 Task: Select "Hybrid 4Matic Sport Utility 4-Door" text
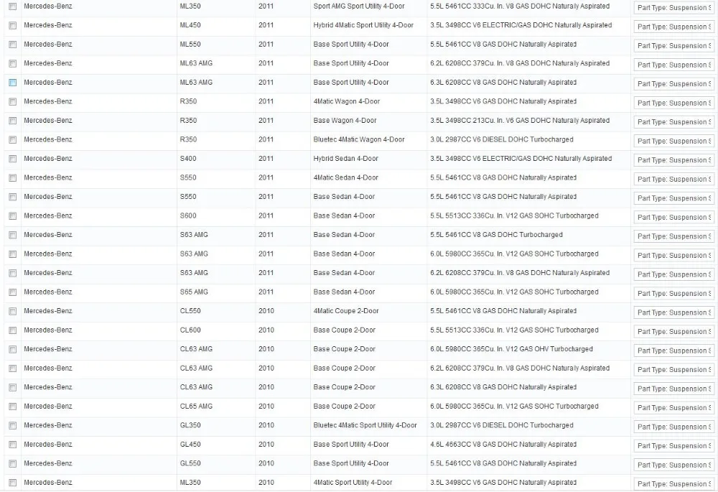(363, 25)
